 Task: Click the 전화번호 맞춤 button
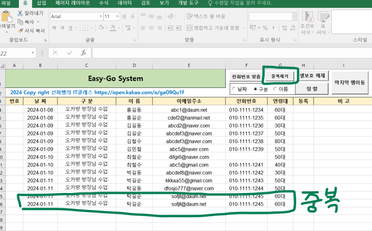tap(246, 77)
